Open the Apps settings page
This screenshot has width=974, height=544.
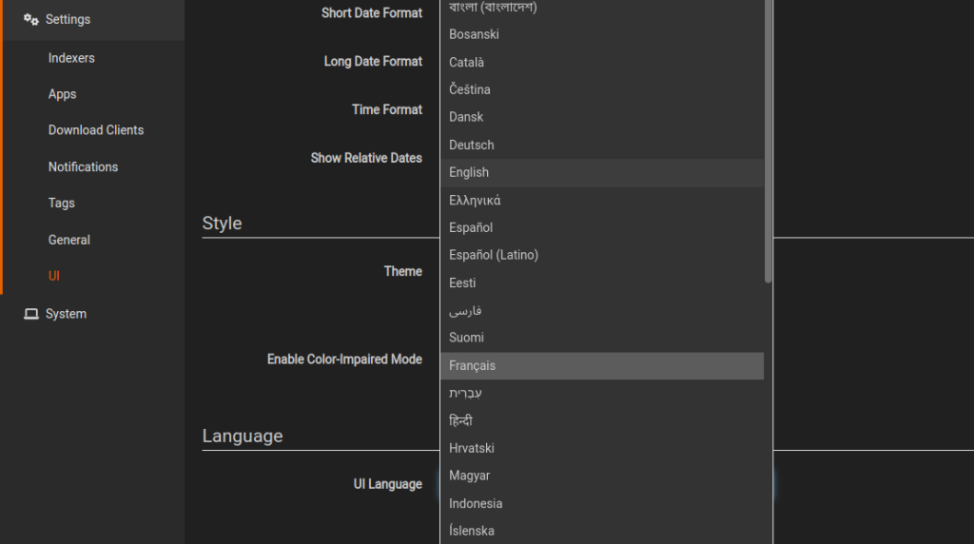pyautogui.click(x=62, y=94)
